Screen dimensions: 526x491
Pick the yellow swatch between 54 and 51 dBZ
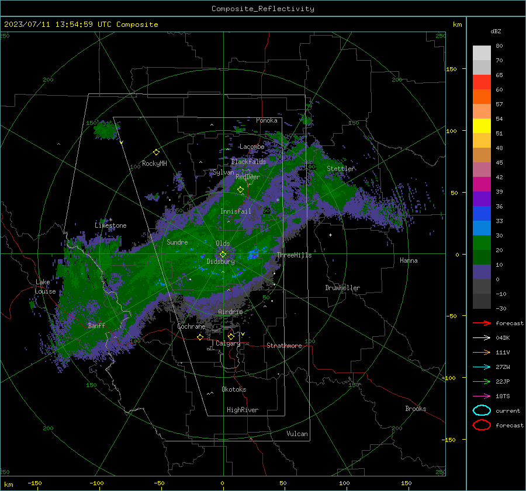(x=482, y=126)
